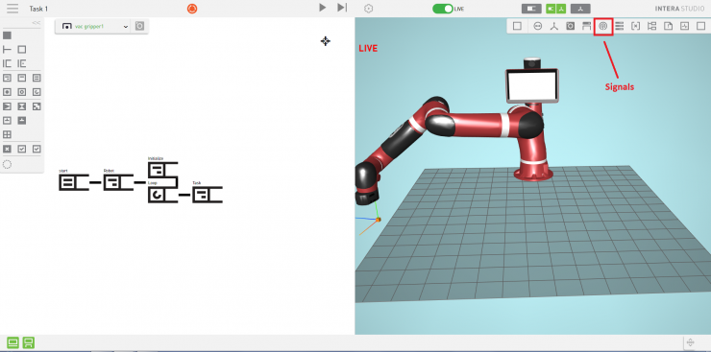Click the camera icon beside gripper dropdown
Image resolution: width=711 pixels, height=352 pixels.
139,26
